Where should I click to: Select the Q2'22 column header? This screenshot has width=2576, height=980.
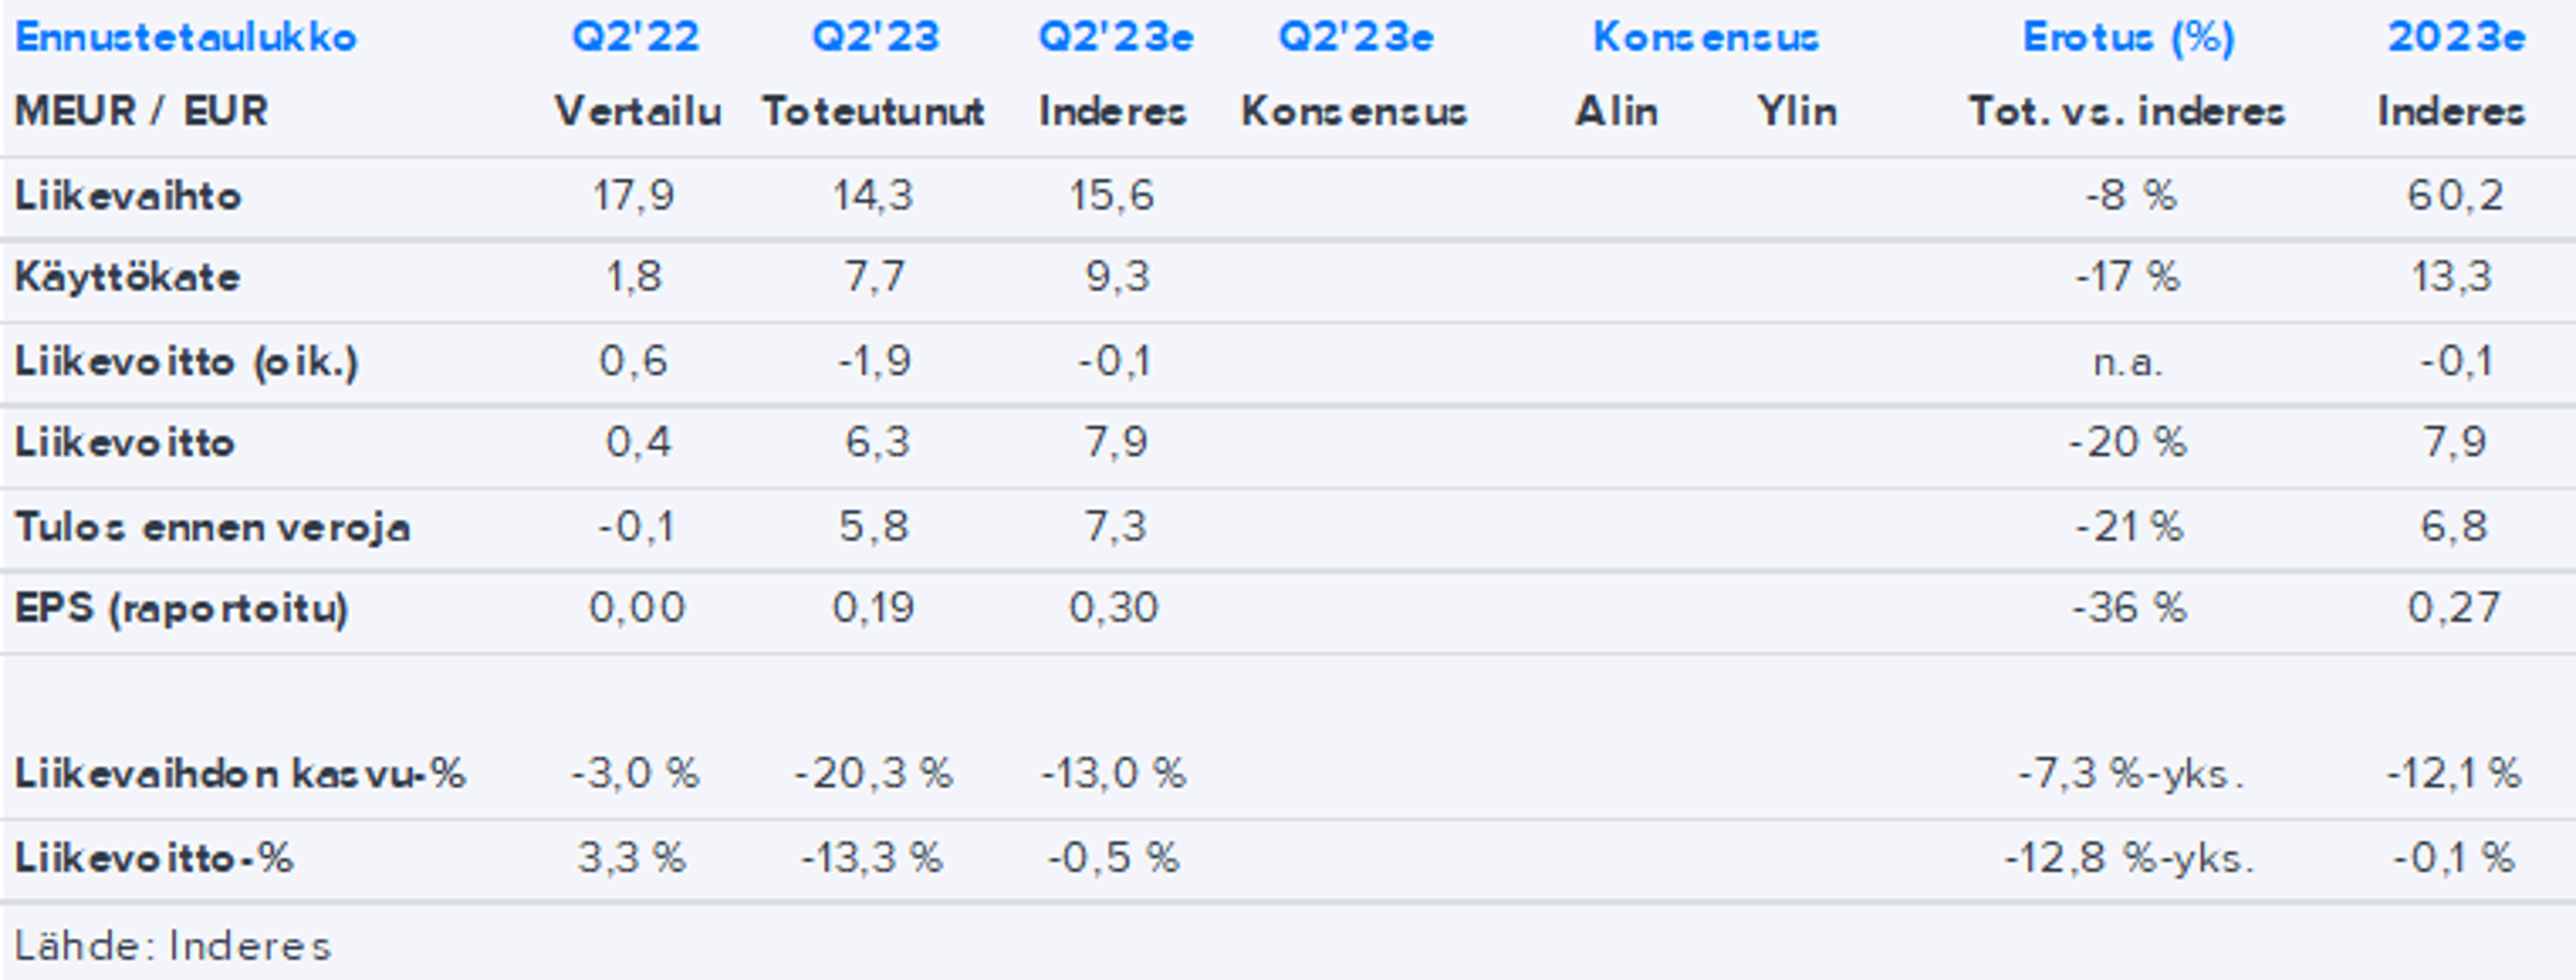635,38
